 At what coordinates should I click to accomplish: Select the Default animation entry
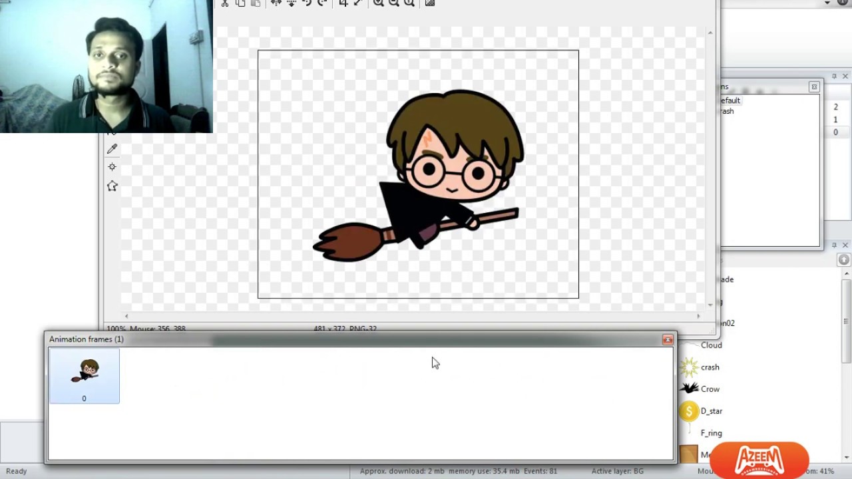730,100
